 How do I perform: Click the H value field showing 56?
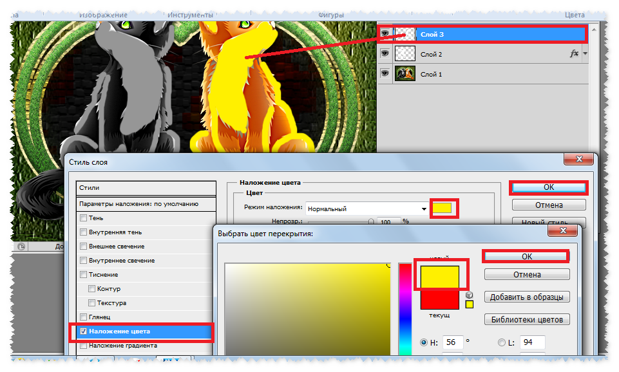click(452, 342)
